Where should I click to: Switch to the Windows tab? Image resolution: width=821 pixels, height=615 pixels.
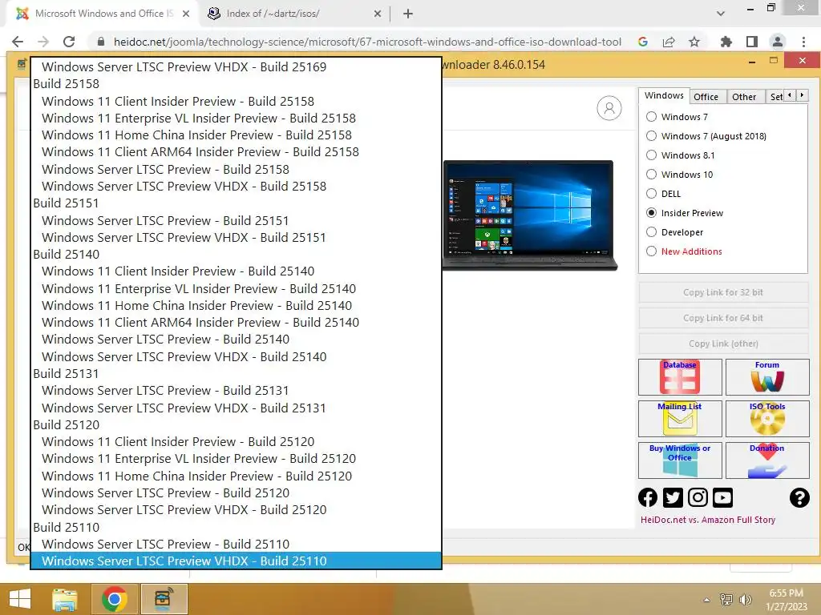click(663, 96)
